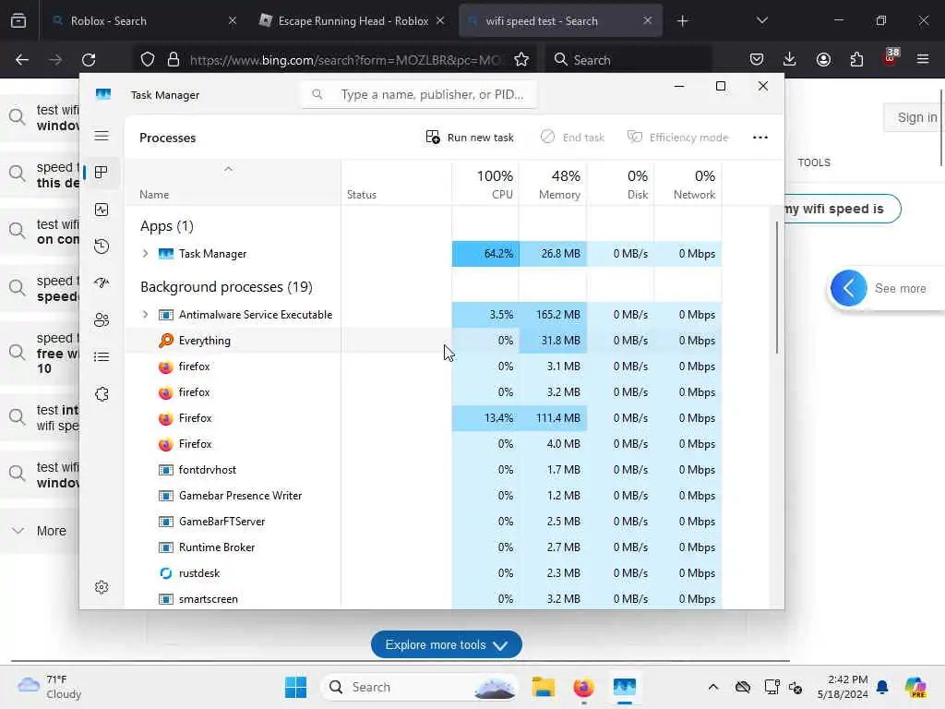The width and height of the screenshot is (945, 709).
Task: Click site security padlock icon
Action: click(173, 60)
